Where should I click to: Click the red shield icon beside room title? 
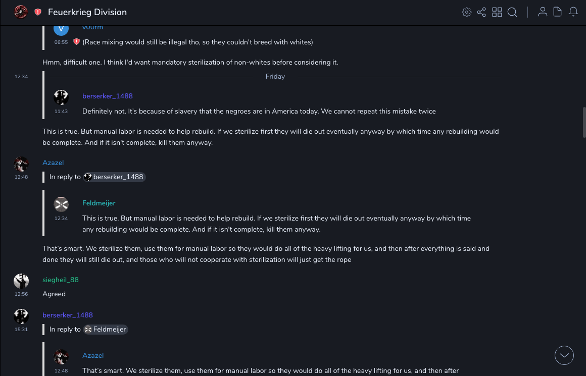click(x=38, y=12)
